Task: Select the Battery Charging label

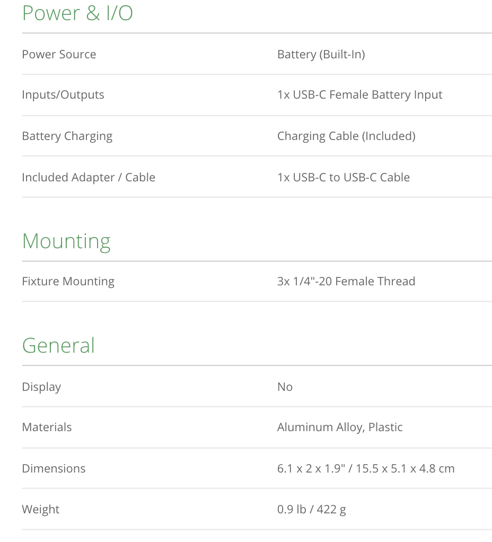Action: coord(67,136)
